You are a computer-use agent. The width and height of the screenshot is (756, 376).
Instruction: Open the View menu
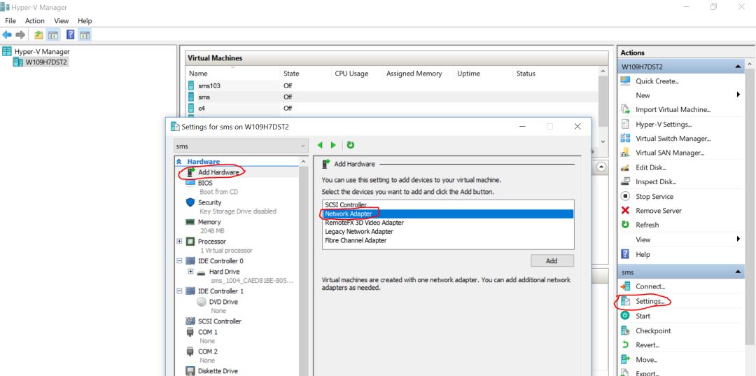pos(61,21)
